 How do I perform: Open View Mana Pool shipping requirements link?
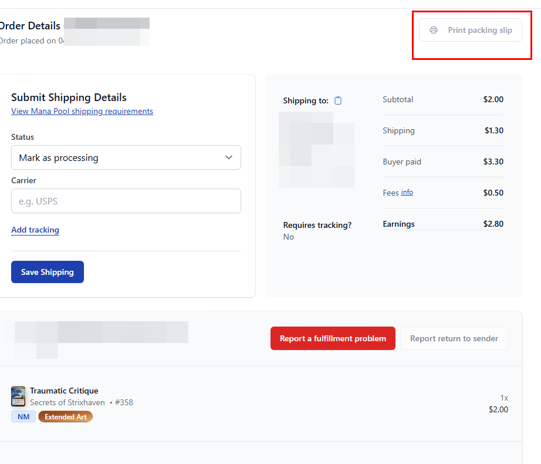(82, 111)
